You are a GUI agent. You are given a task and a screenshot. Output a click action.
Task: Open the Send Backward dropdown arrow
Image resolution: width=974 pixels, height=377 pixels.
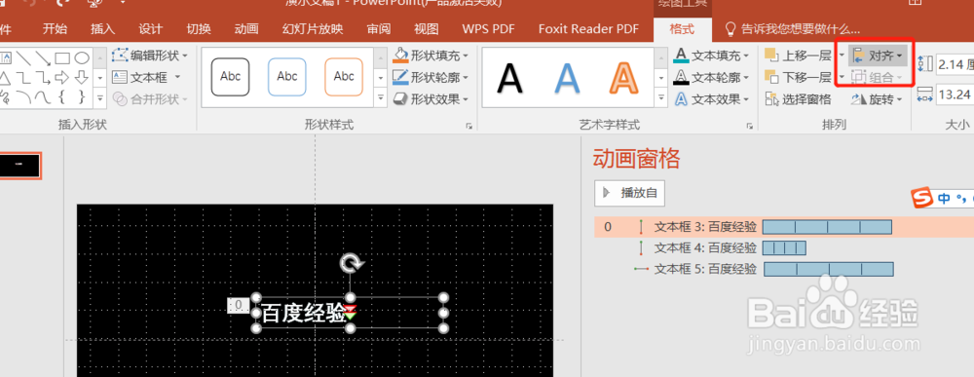pos(842,77)
